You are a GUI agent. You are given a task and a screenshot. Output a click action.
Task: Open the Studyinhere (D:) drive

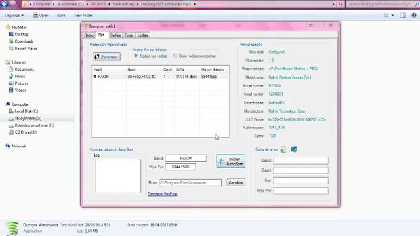28,118
